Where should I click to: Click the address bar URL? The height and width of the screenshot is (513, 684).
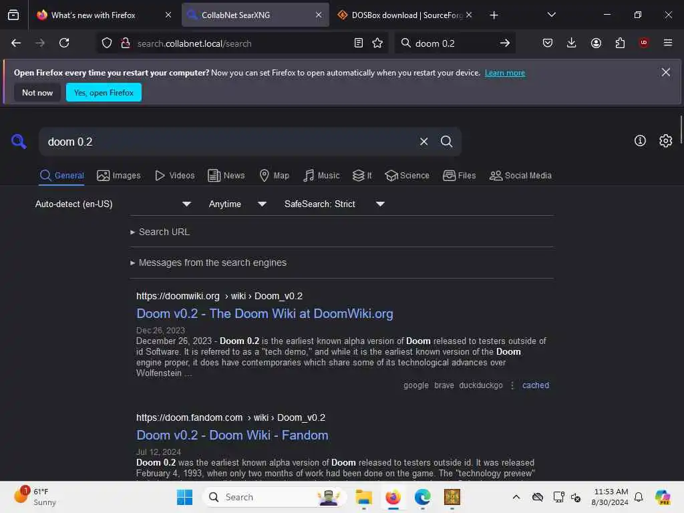[x=194, y=43]
